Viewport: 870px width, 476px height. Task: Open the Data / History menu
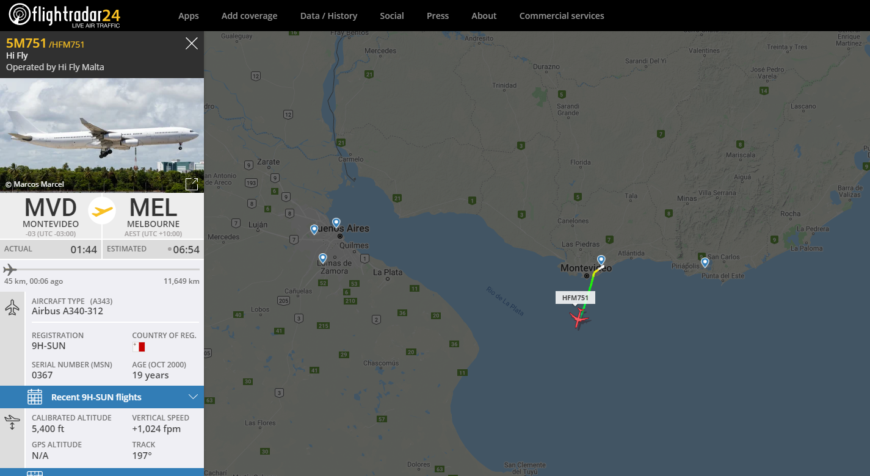click(328, 16)
